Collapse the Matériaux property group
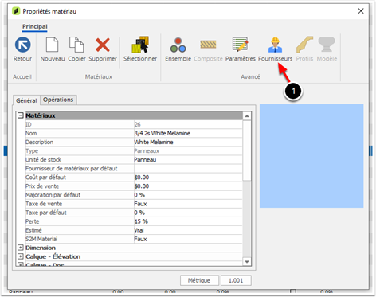The image size is (376, 297). coord(21,115)
